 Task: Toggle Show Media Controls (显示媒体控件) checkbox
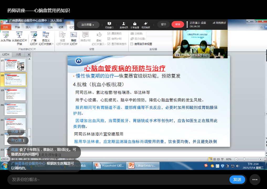(109, 44)
